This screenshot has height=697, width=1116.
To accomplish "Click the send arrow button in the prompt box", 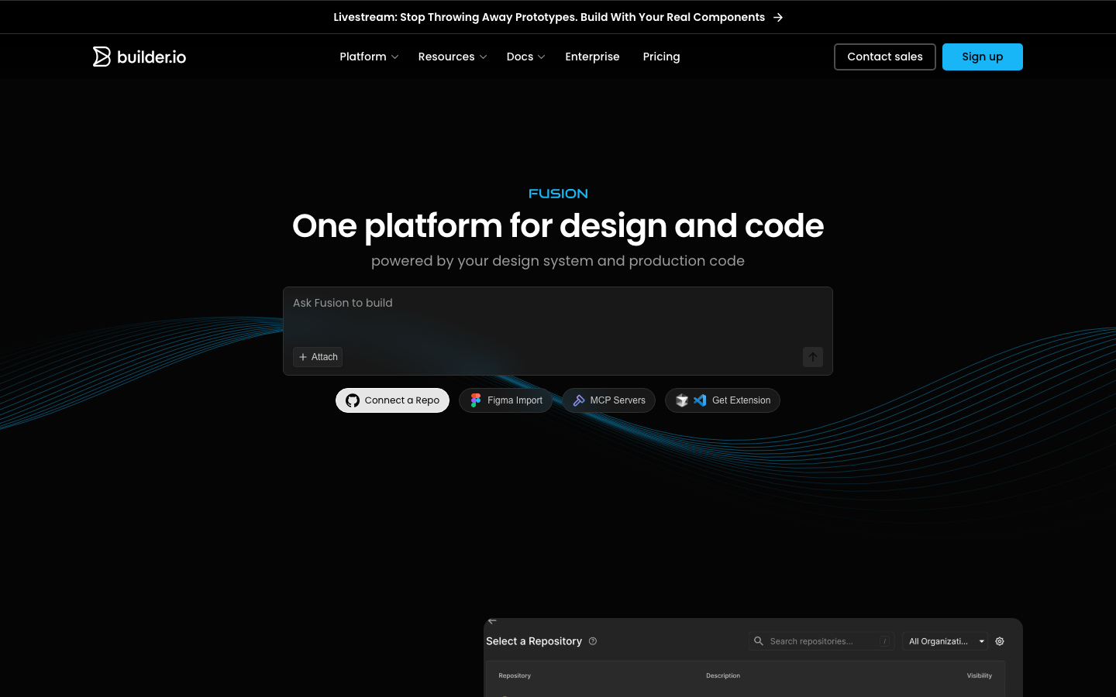I will [813, 357].
